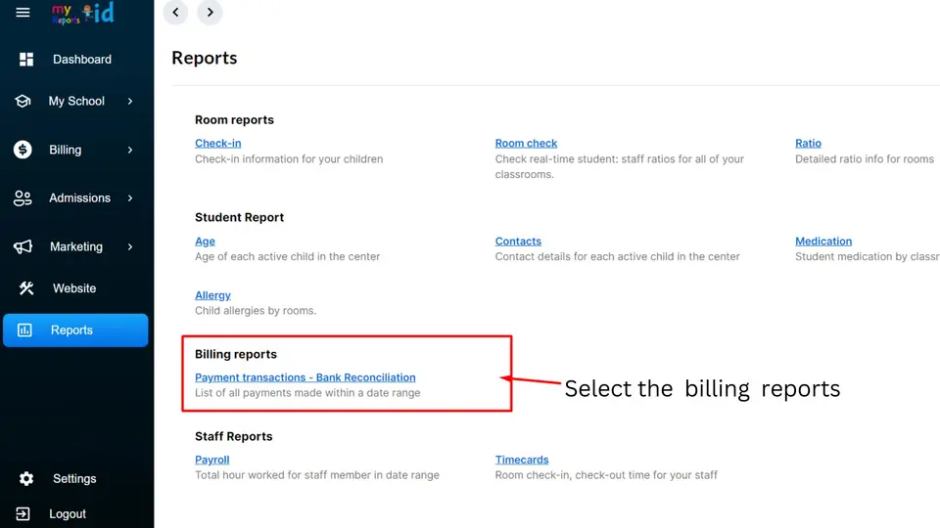The width and height of the screenshot is (940, 528).
Task: Open the Age student report link
Action: (205, 242)
